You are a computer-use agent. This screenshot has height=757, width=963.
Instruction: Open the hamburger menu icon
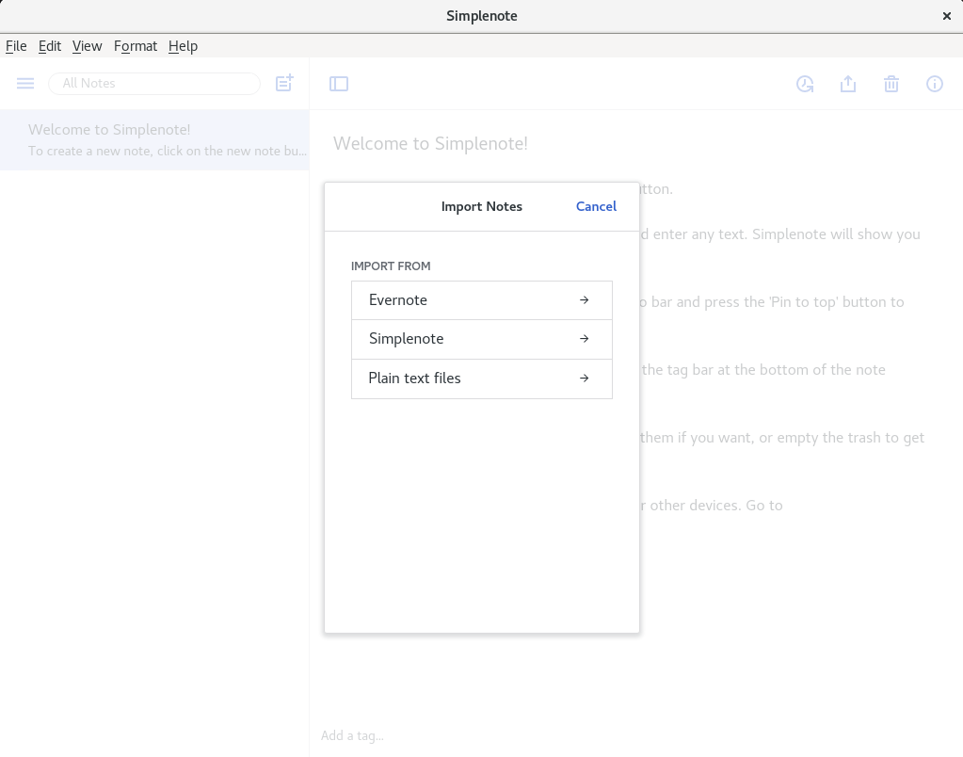pos(25,84)
